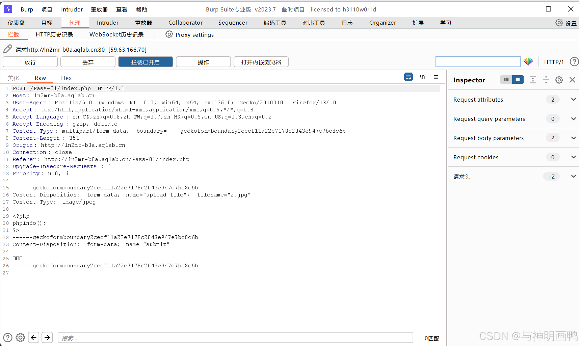Click Content-Type: image/jpeg line

[x=54, y=202]
